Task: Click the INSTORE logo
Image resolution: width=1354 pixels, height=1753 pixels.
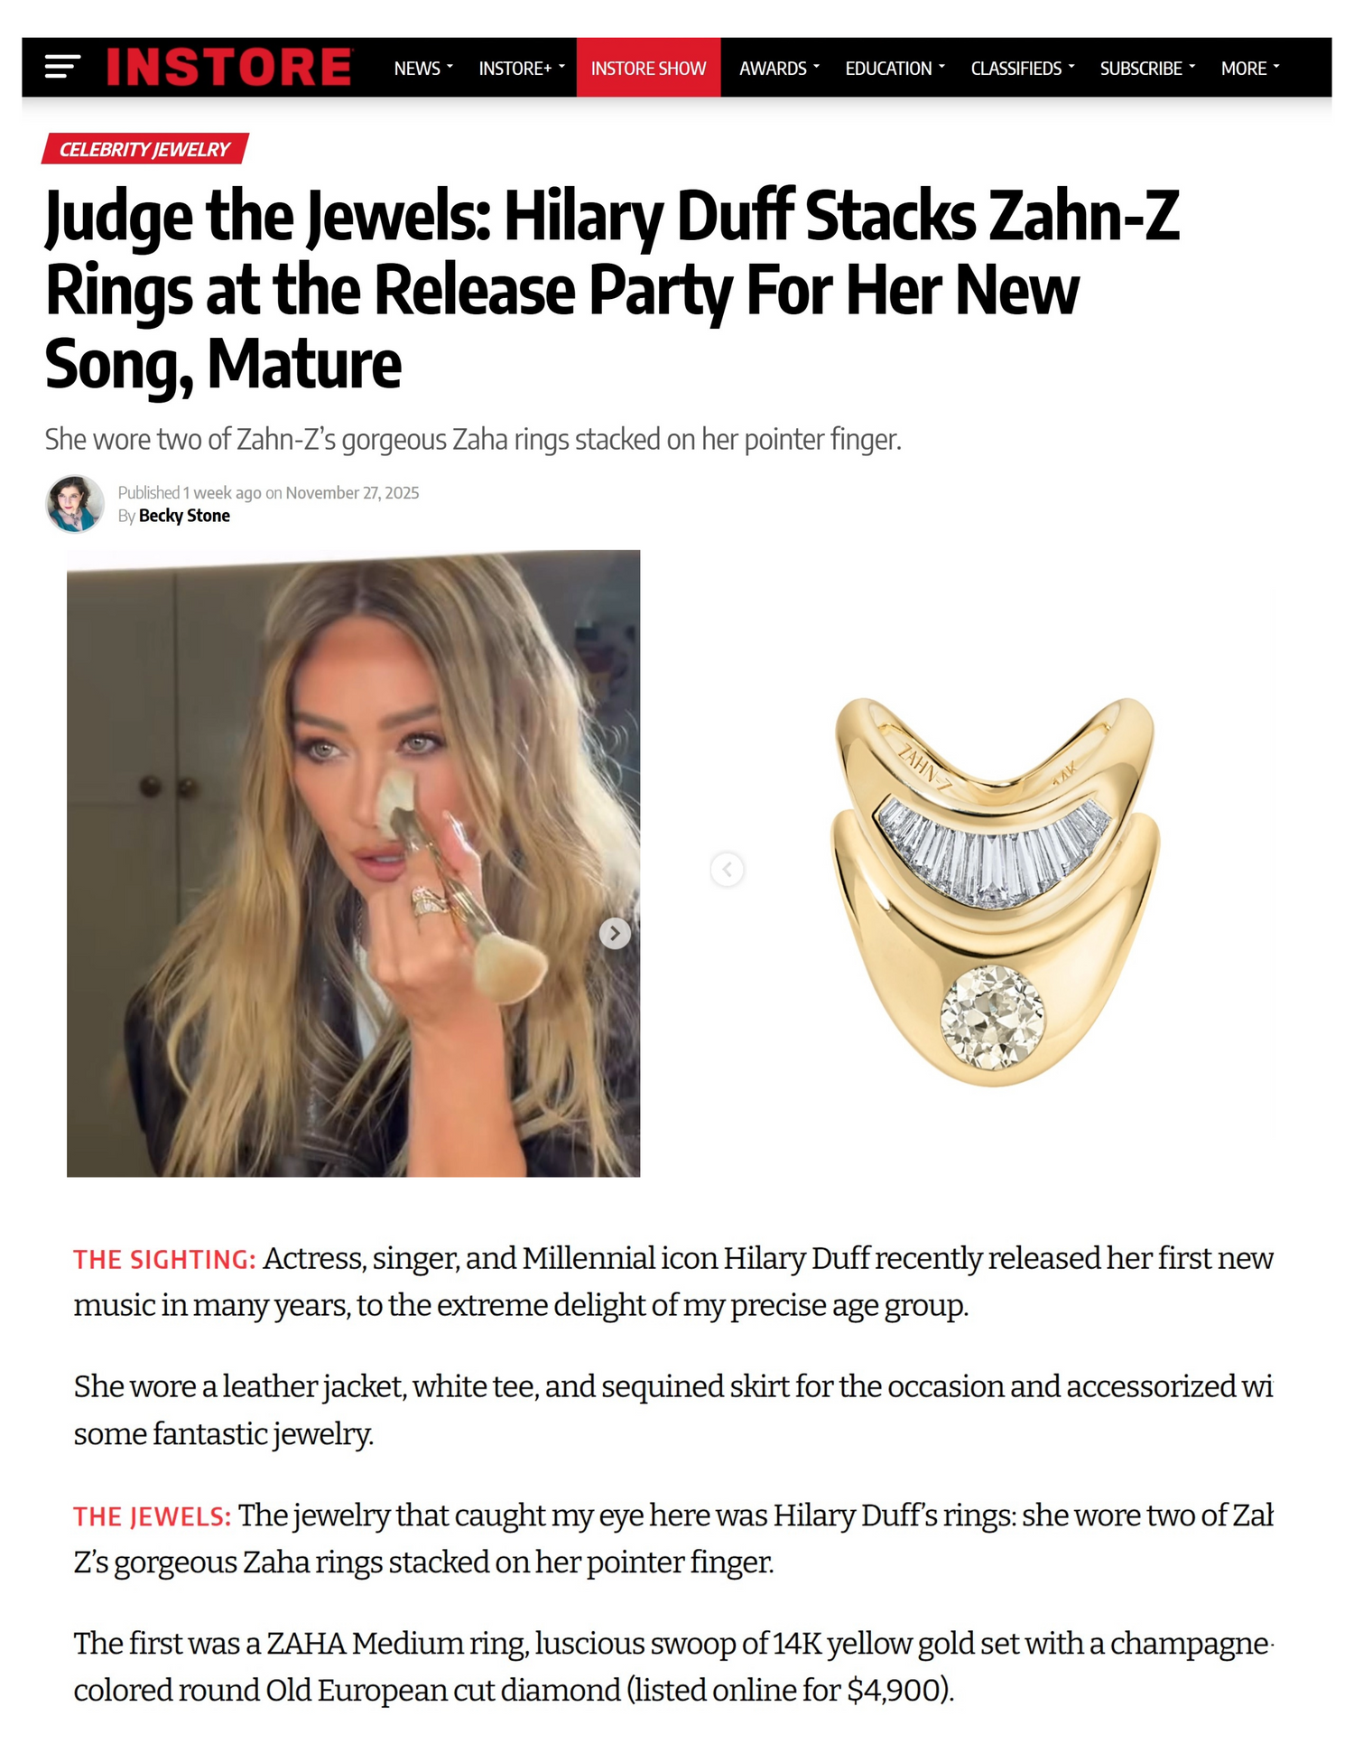Action: coord(229,67)
